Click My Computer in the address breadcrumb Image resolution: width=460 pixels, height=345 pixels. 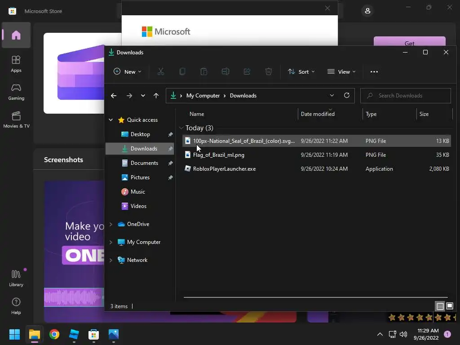[x=203, y=96]
